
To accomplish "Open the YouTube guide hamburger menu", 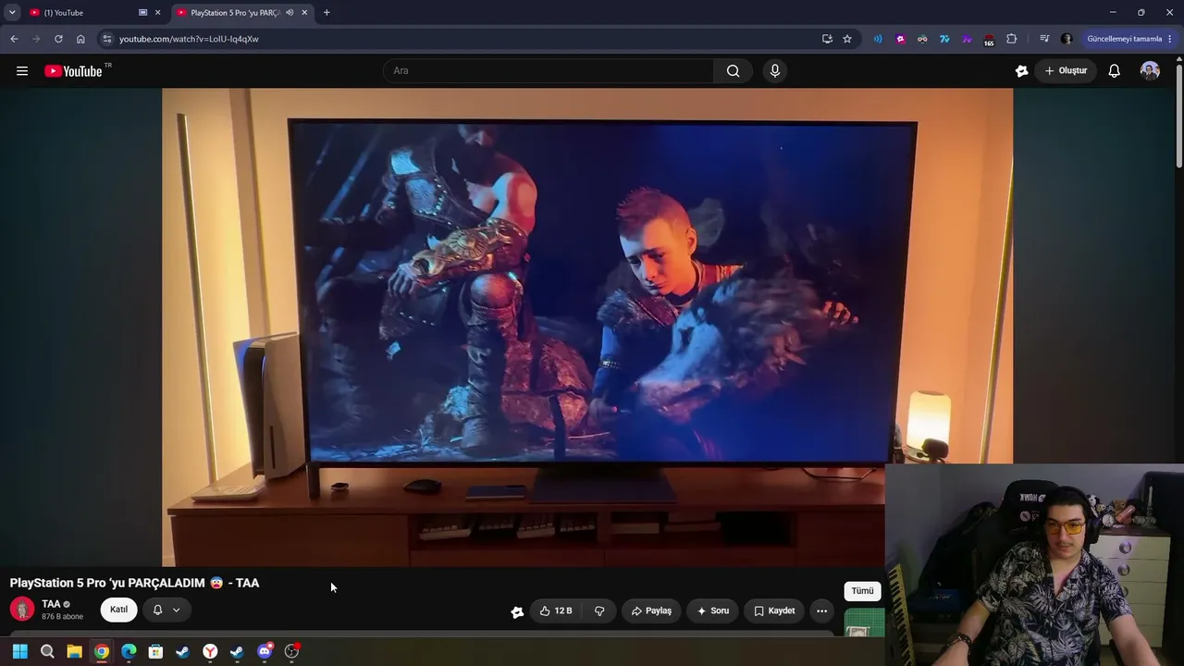I will click(x=22, y=71).
